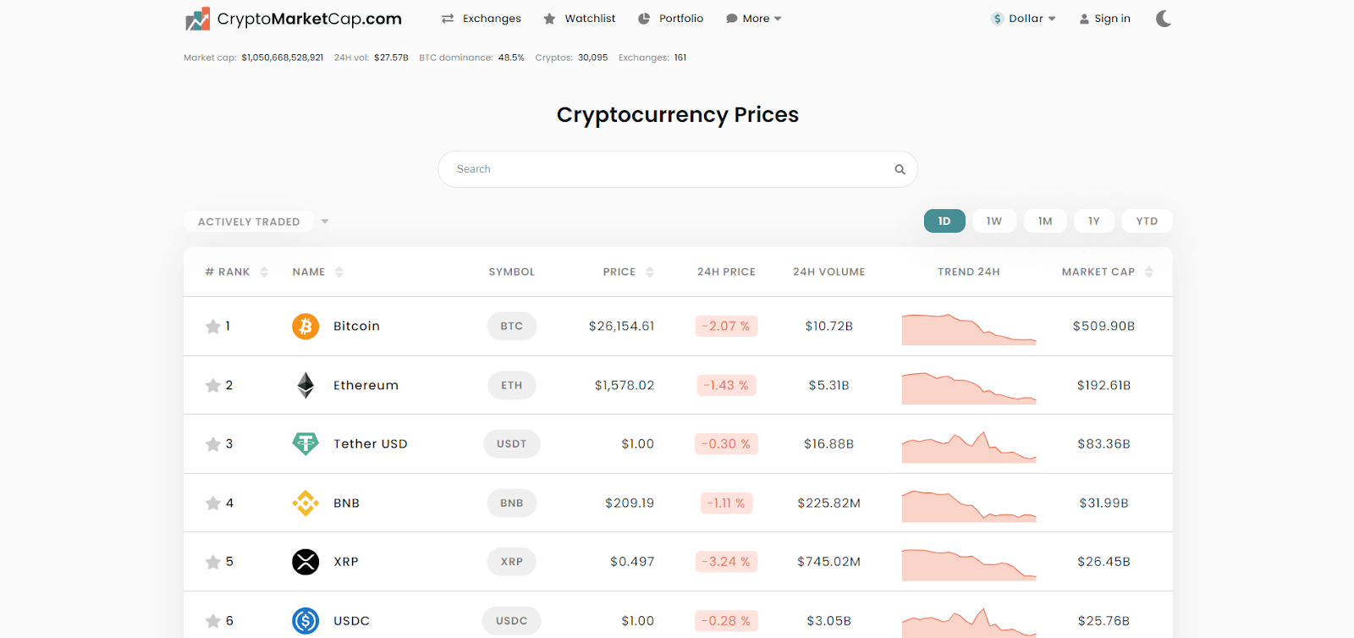Click the XRP coin logo icon
The width and height of the screenshot is (1354, 638).
(x=305, y=562)
